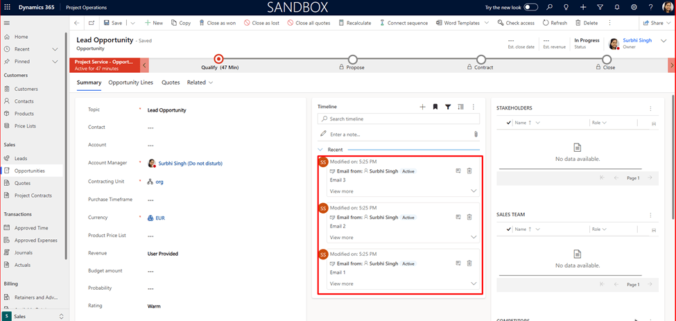Select the Propose stage on process bar
The width and height of the screenshot is (676, 321).
(353, 60)
